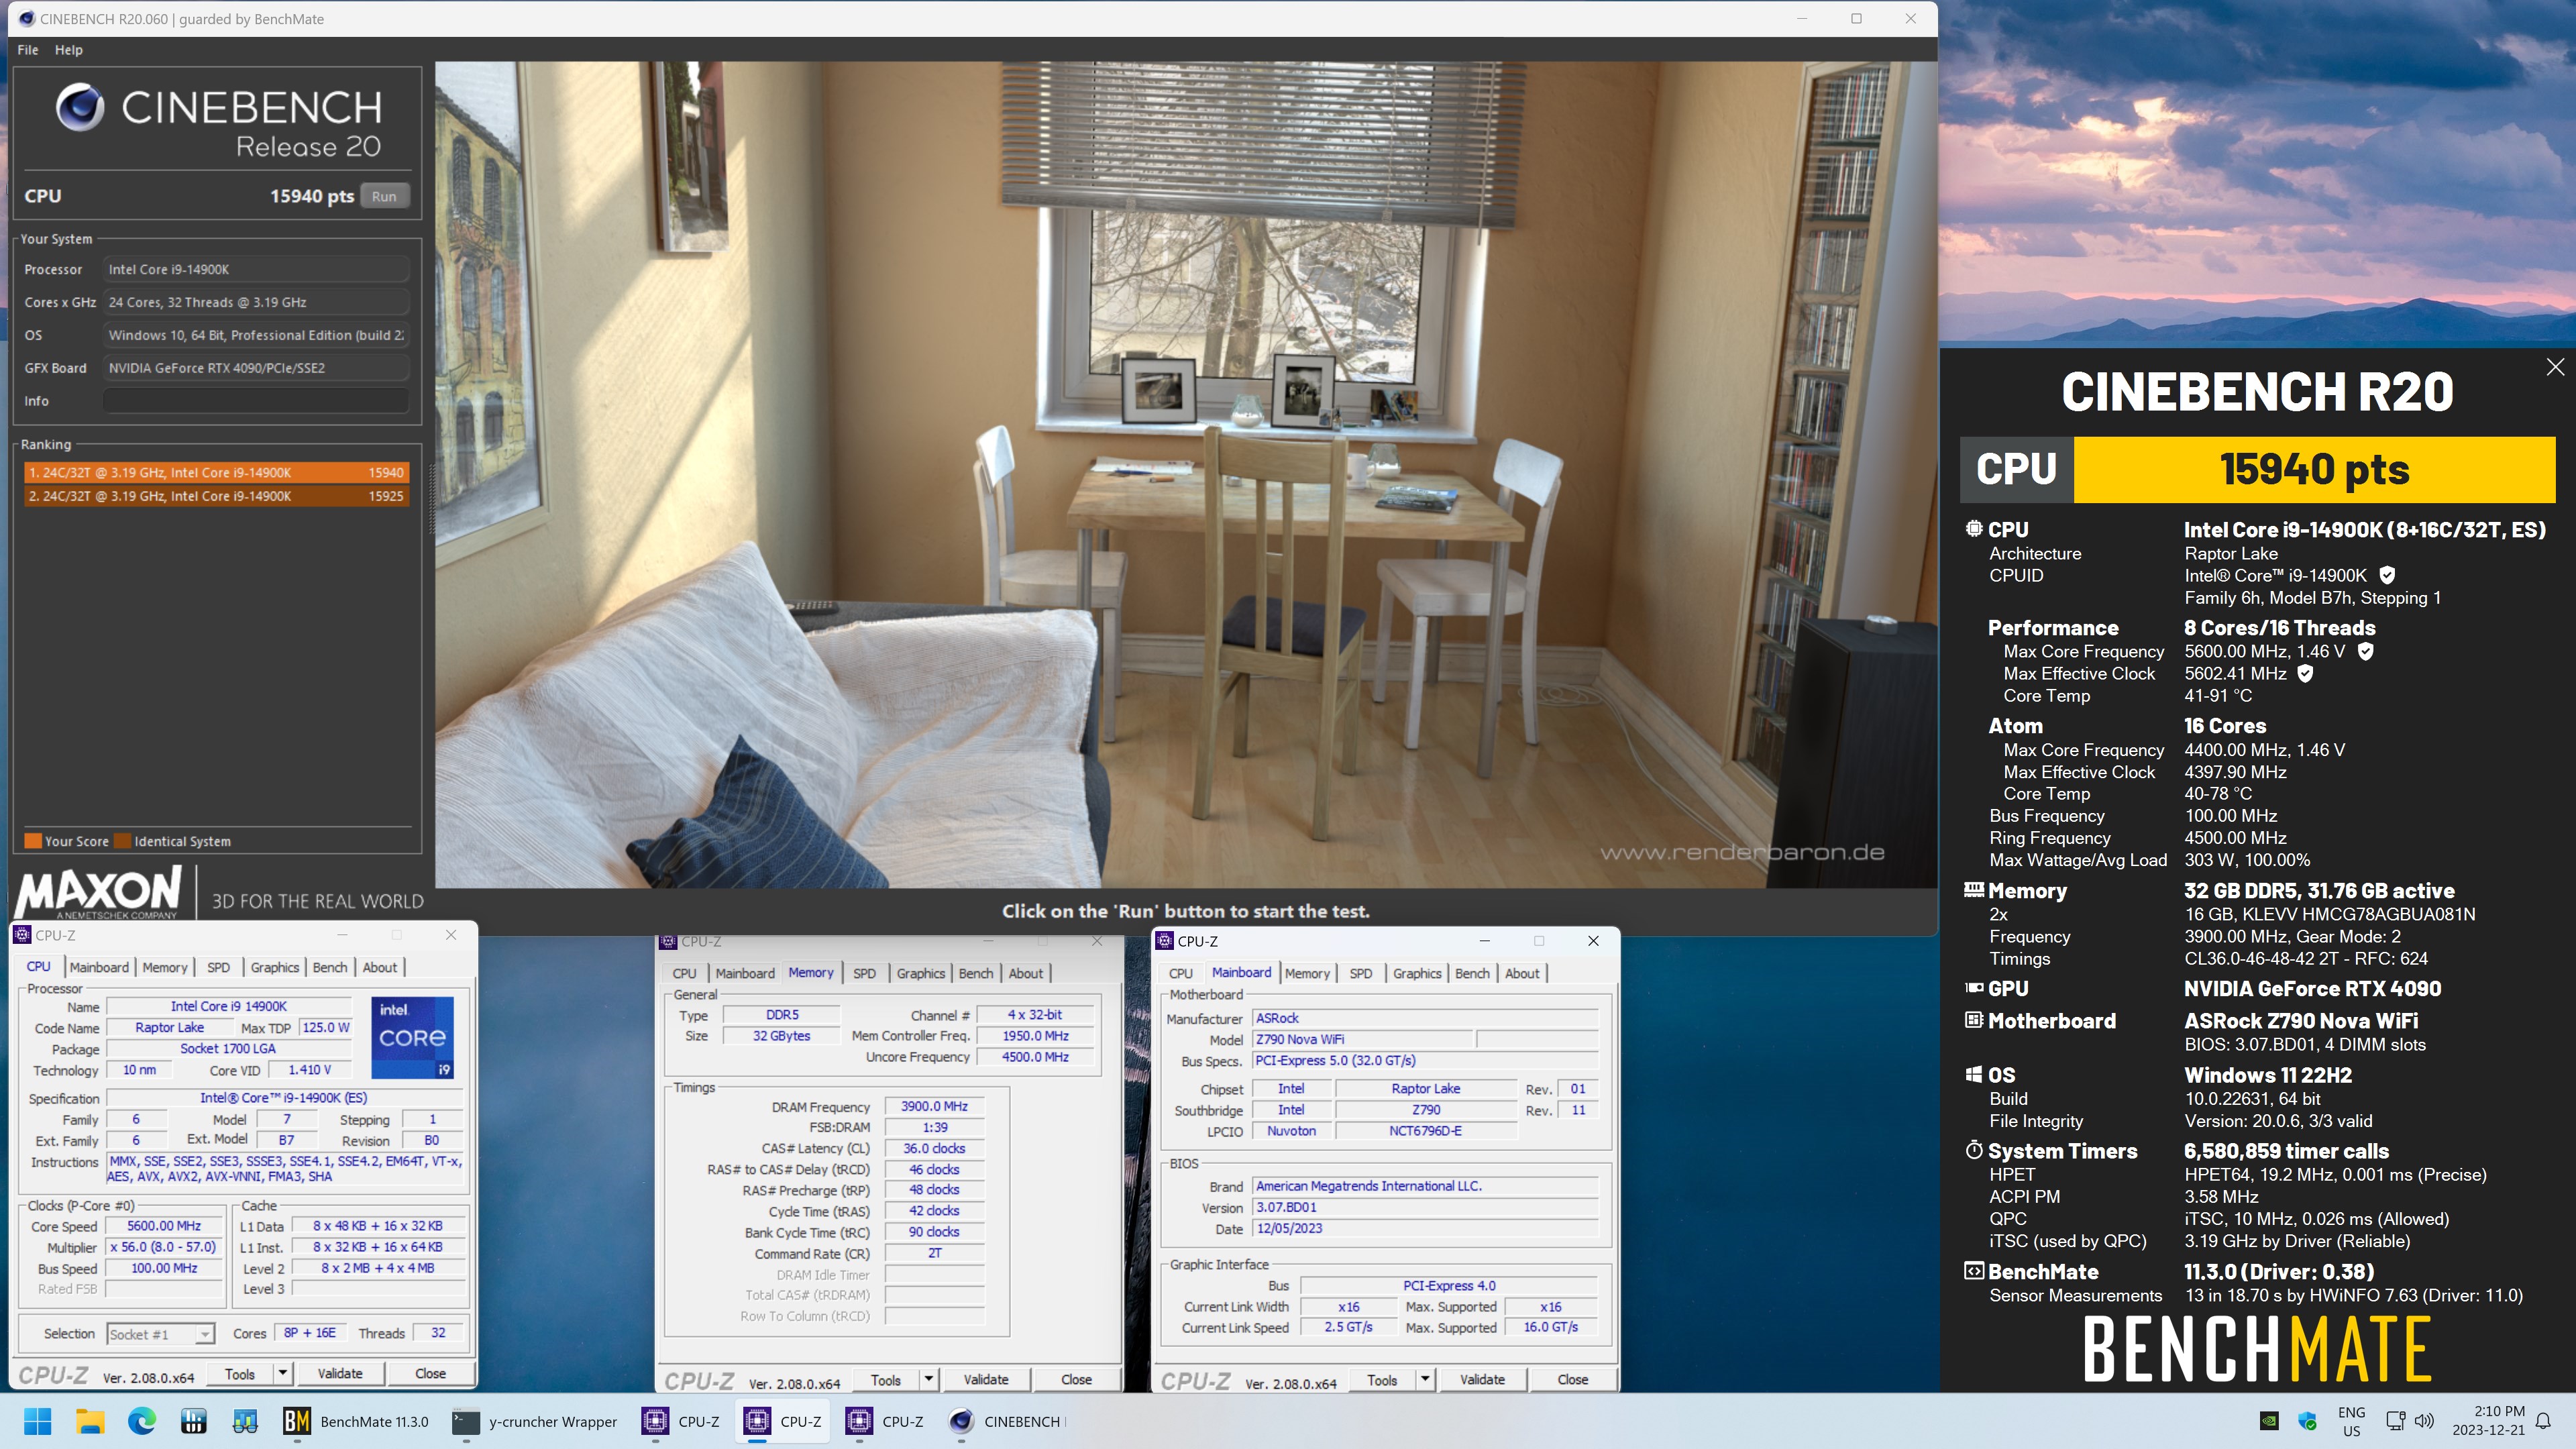Viewport: 2576px width, 1449px height.
Task: Click the shield icon after Max Effective Clock 5602.41 MHz
Action: [2305, 673]
